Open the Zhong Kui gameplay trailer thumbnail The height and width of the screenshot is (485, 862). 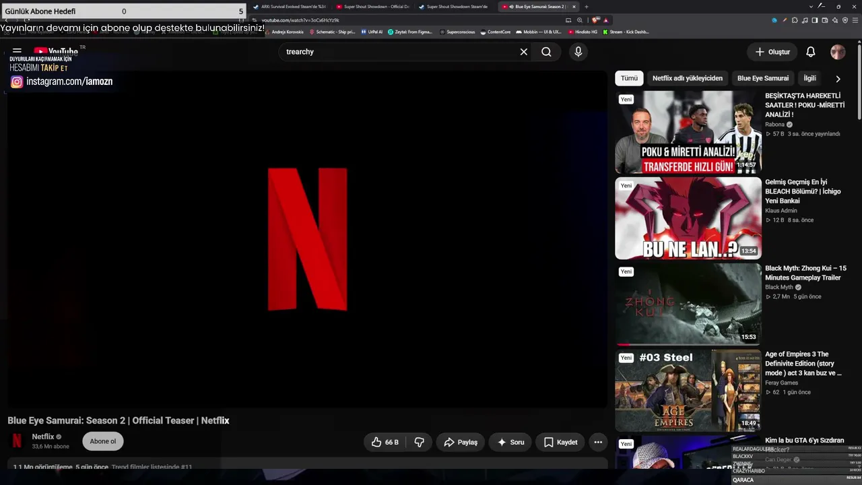688,304
